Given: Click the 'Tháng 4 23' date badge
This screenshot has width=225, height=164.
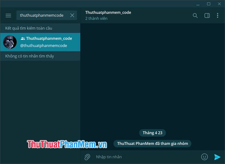Looking at the screenshot, I should 152,133.
